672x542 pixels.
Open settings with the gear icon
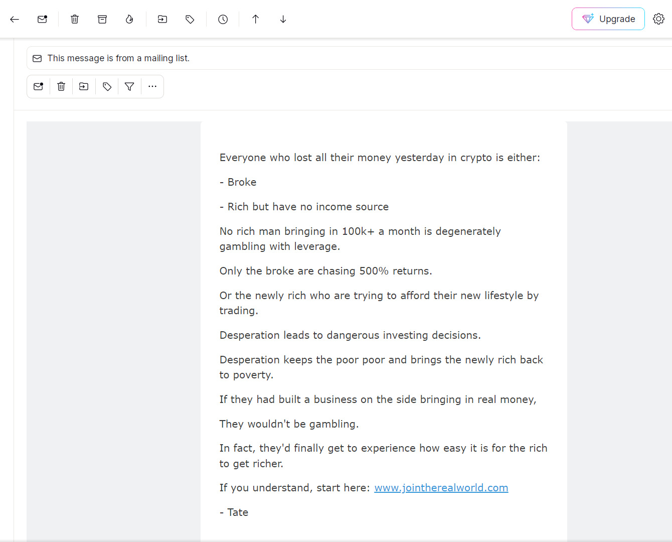click(658, 19)
